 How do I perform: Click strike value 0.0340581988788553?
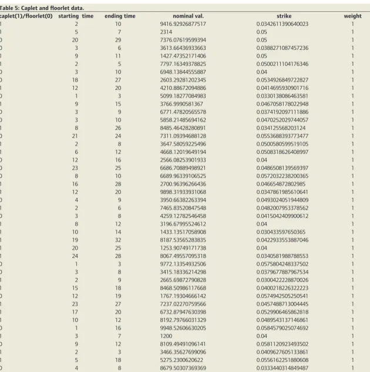click(x=282, y=256)
